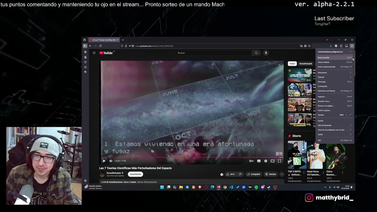Click the Firefox icon in taskbar

click(219, 187)
